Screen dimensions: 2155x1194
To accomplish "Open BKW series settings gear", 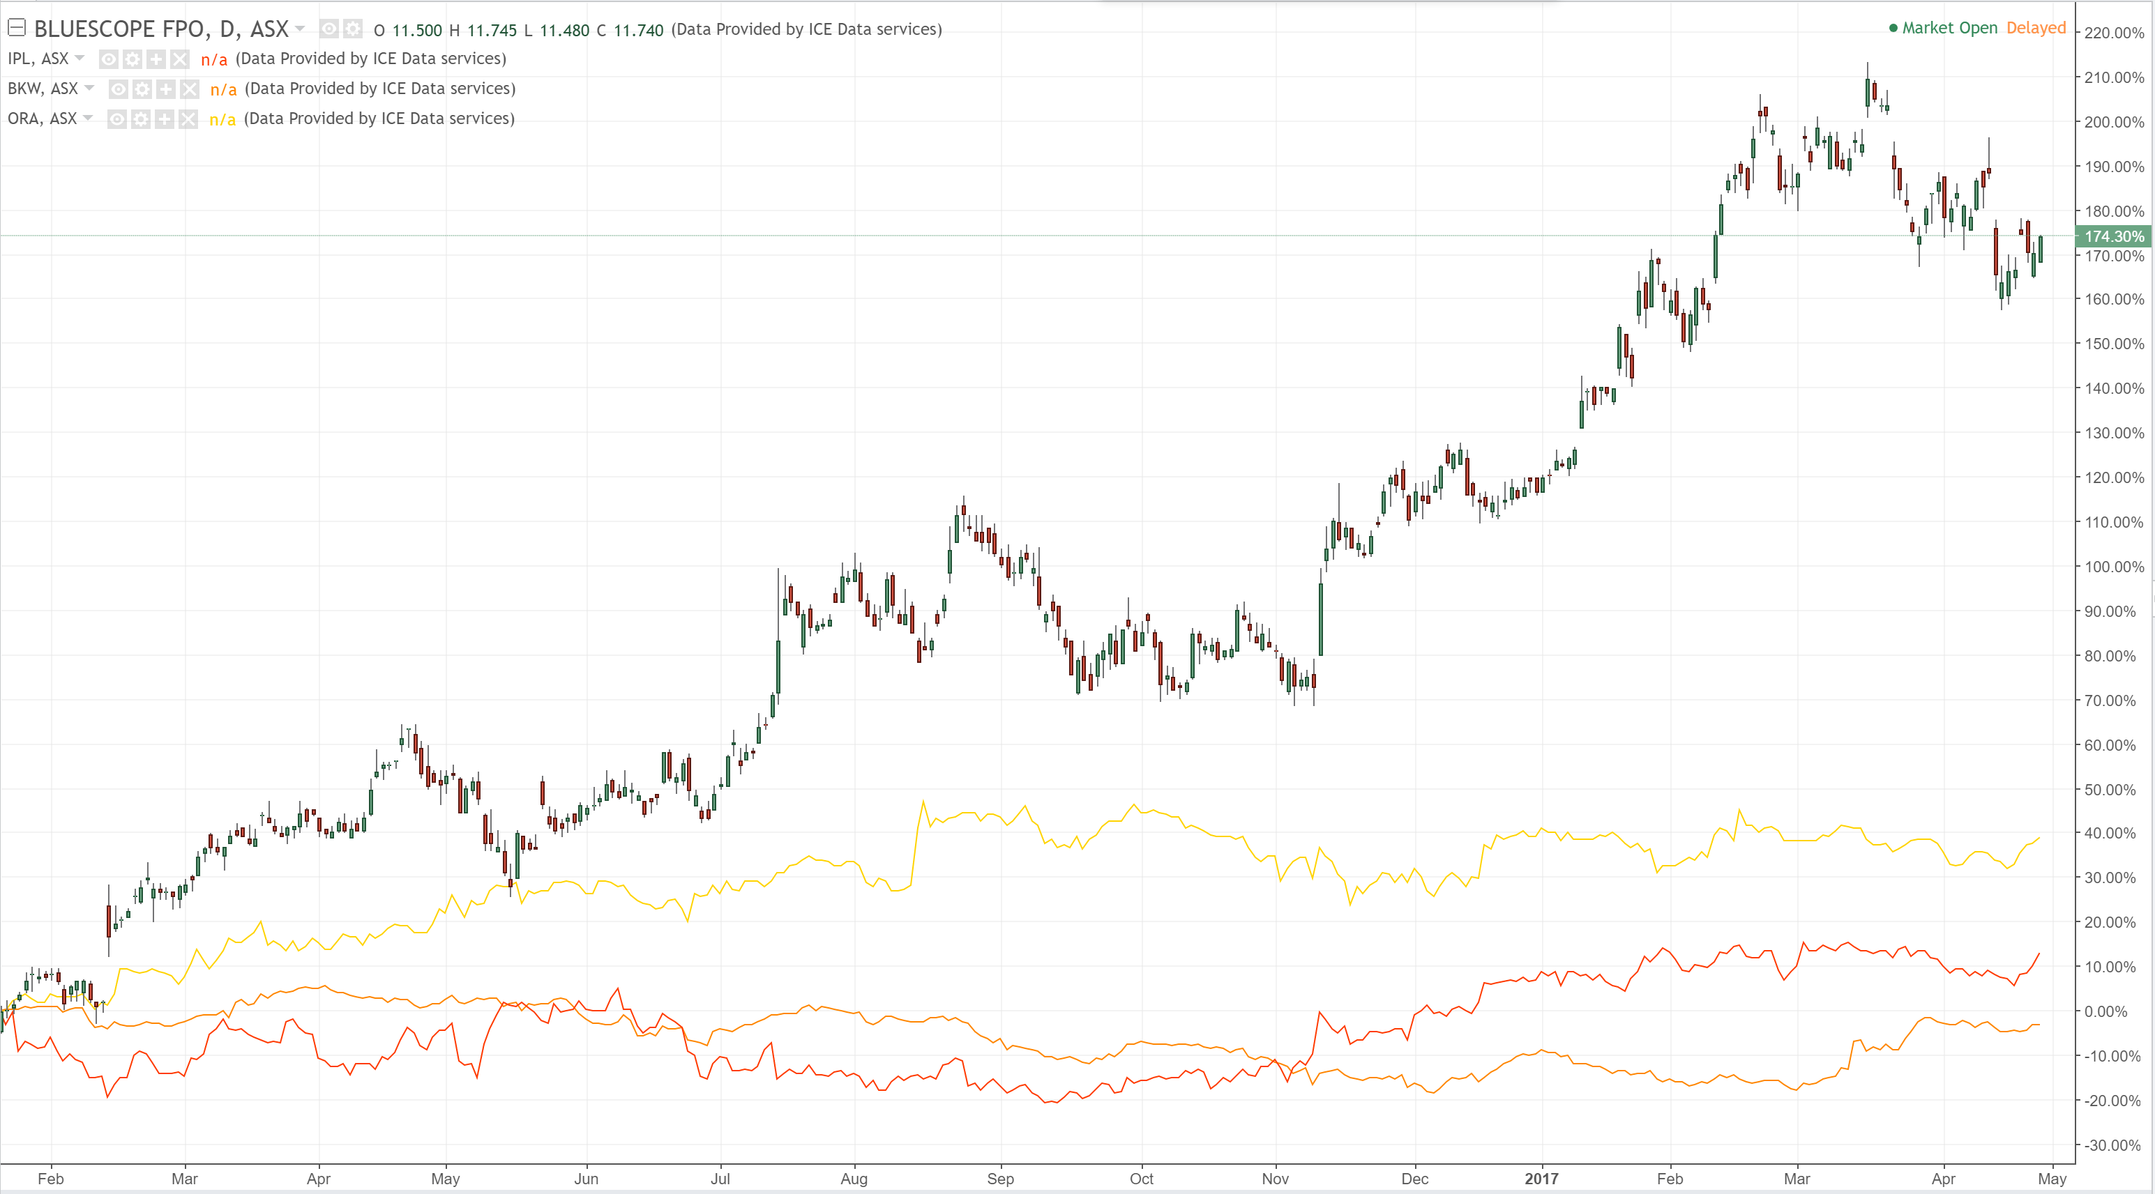I will pos(142,89).
